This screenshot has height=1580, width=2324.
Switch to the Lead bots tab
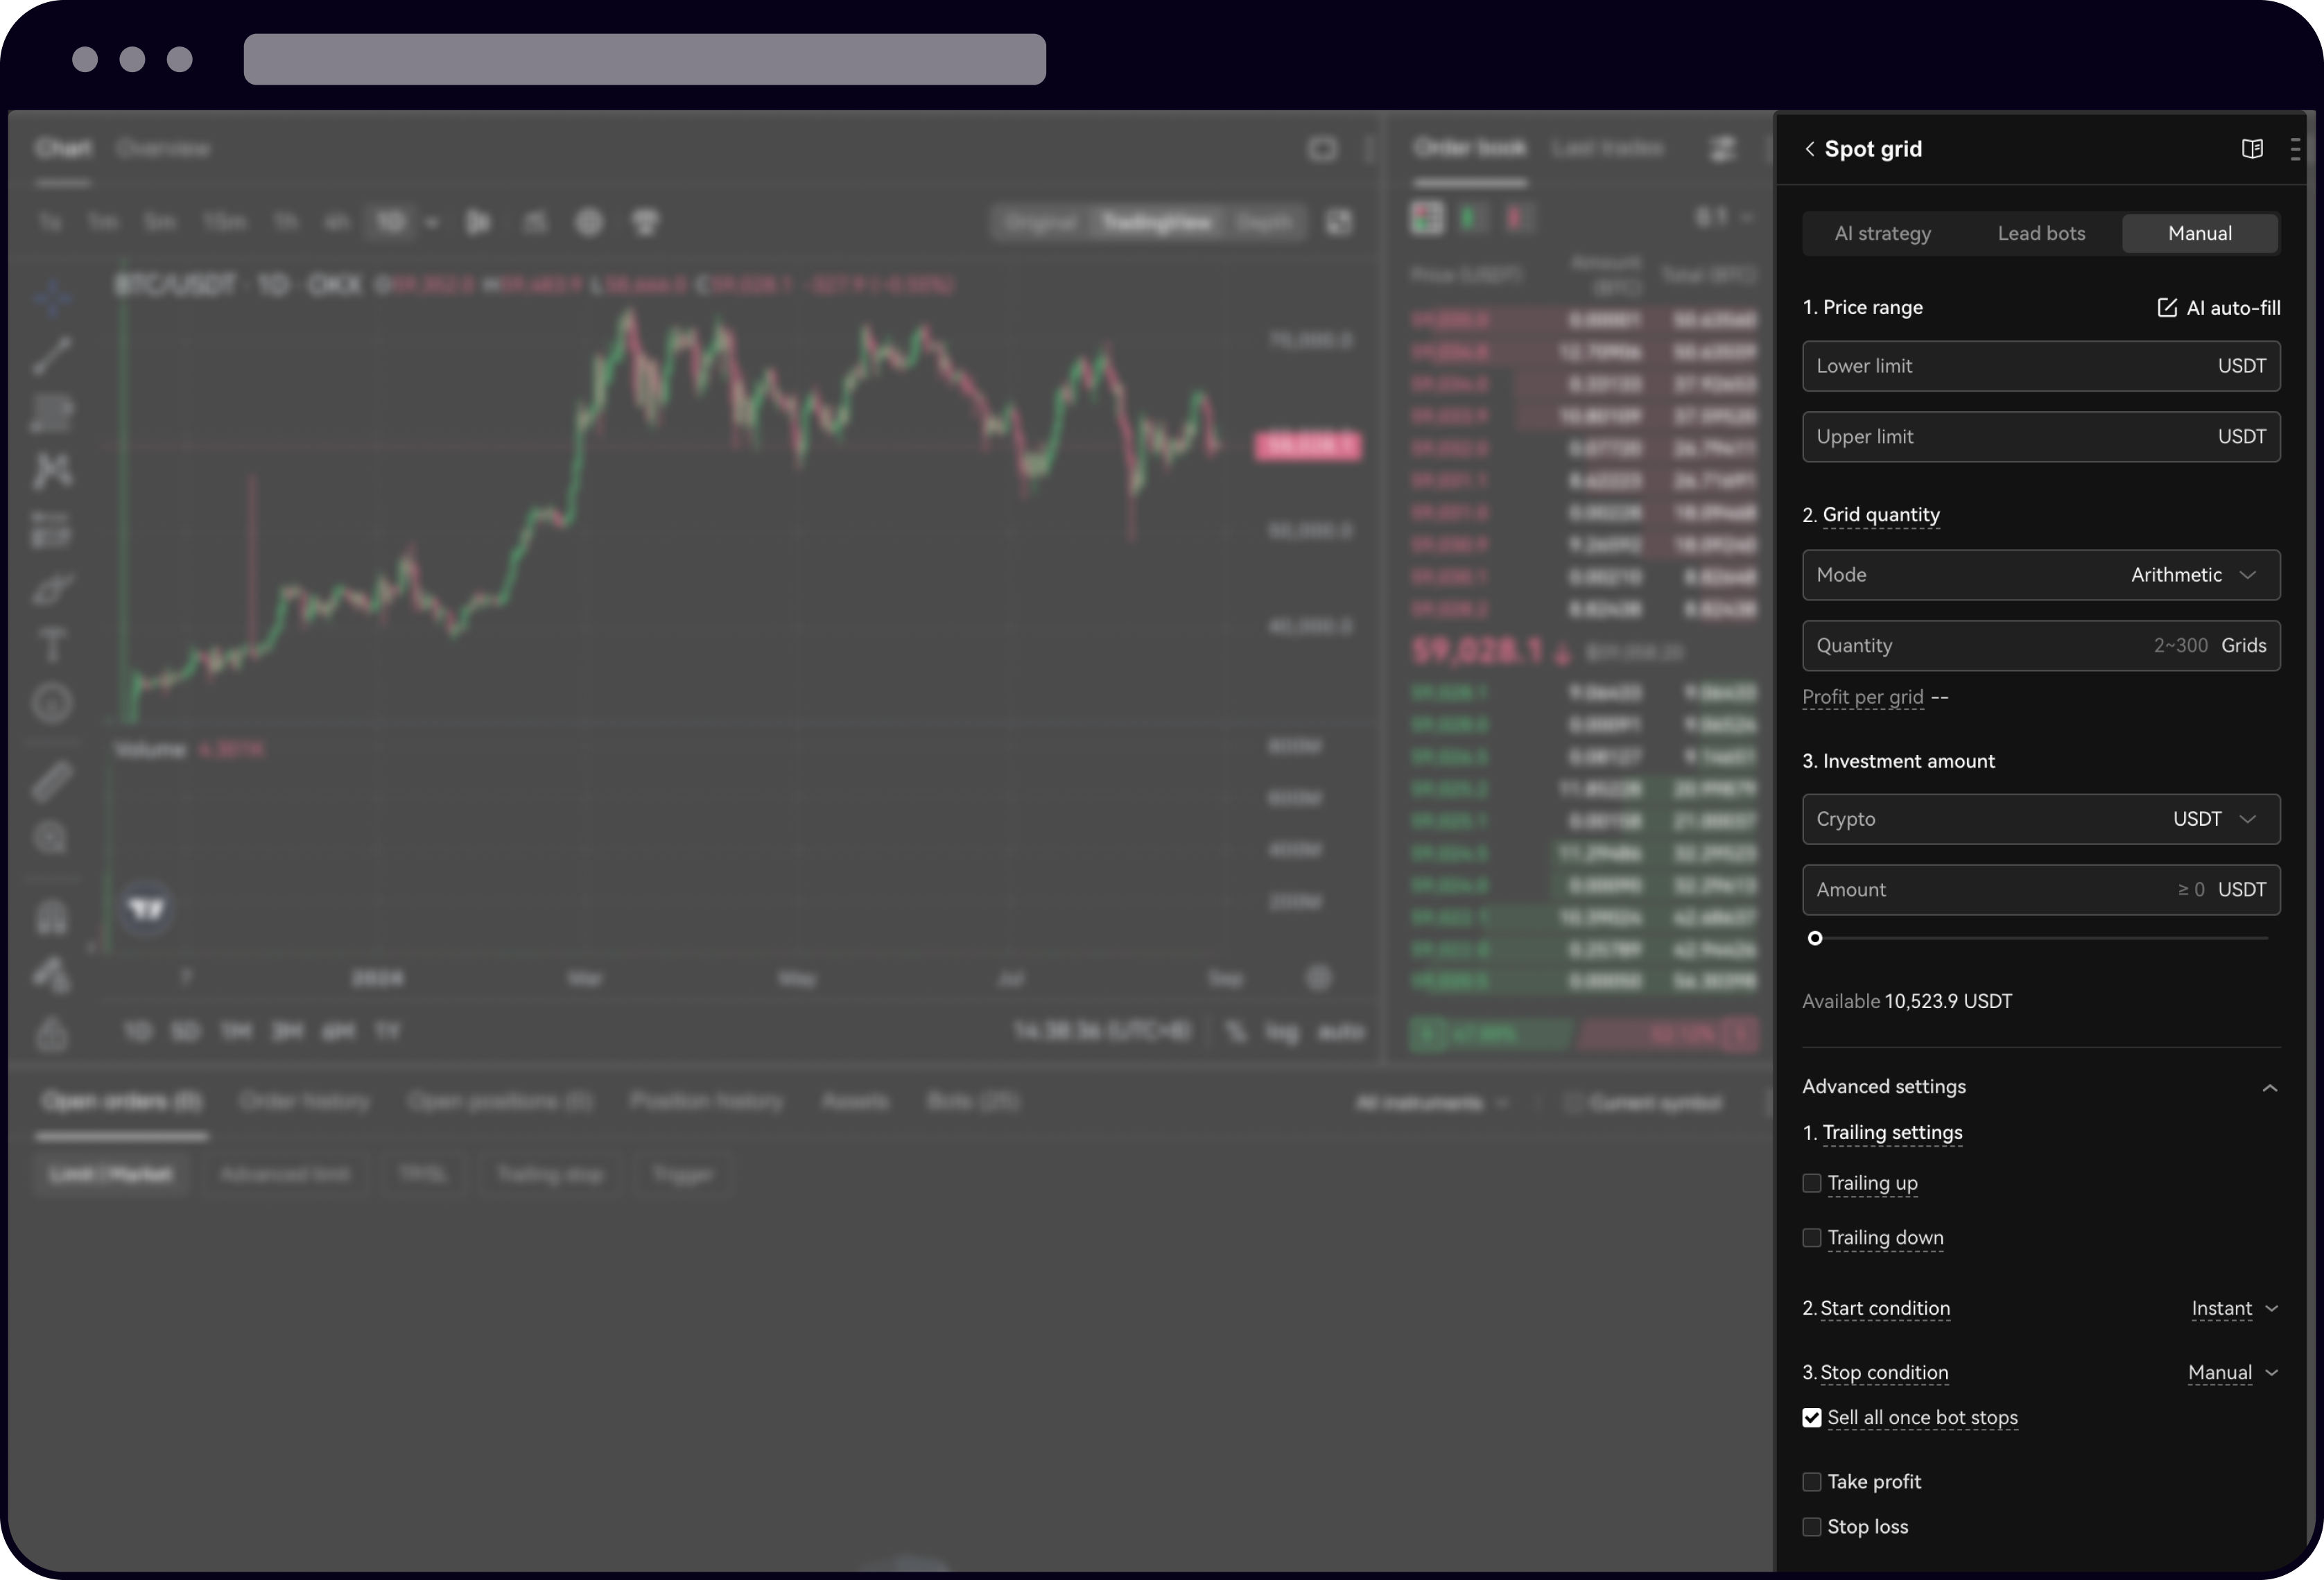(2041, 234)
